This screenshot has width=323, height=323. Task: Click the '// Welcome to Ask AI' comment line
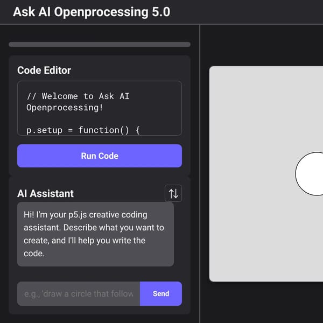(78, 96)
